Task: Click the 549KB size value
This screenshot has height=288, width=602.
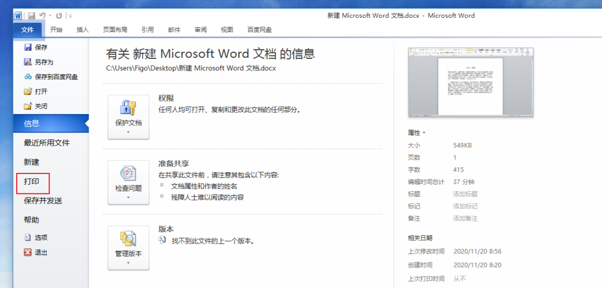Action: pos(462,146)
